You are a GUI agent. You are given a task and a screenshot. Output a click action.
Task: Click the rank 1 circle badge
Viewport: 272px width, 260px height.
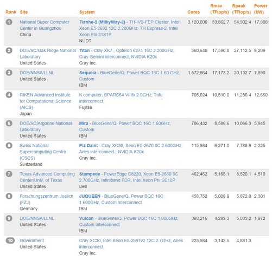[9, 22]
